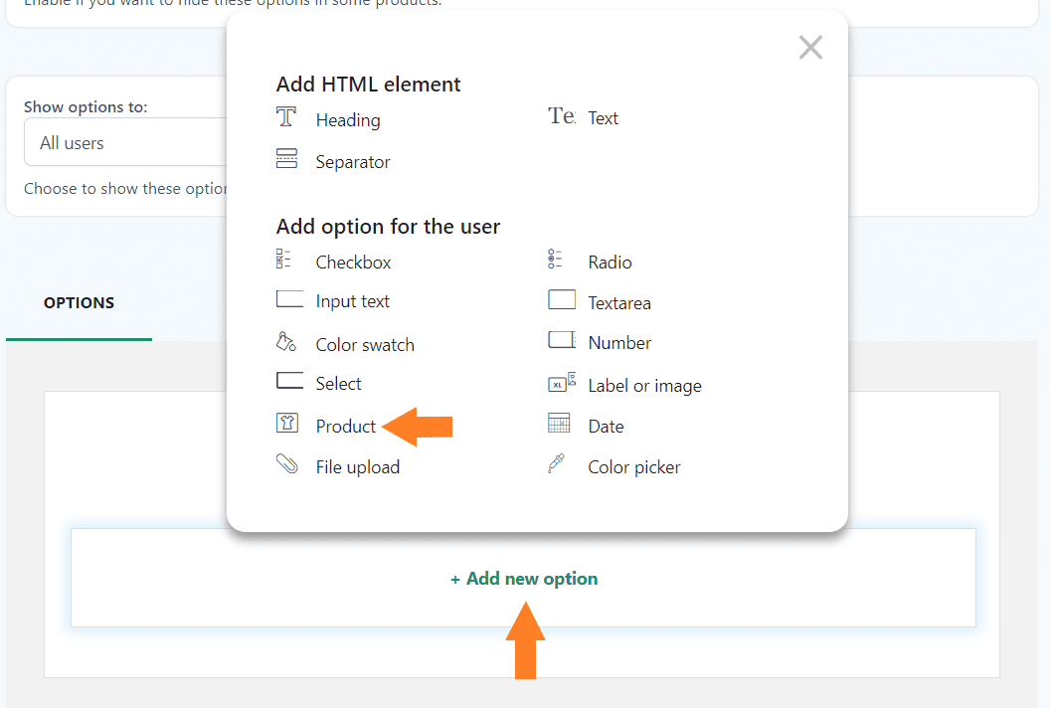1050x708 pixels.
Task: Add Textarea label option
Action: pos(619,302)
